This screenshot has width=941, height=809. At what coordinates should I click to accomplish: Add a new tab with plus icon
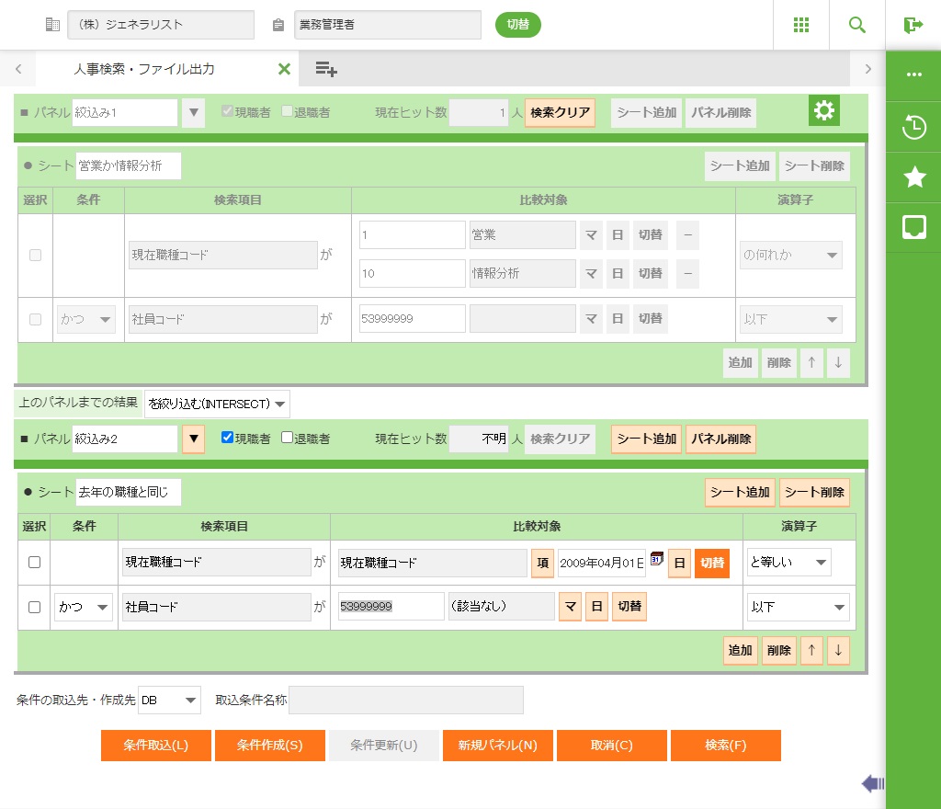coord(326,69)
